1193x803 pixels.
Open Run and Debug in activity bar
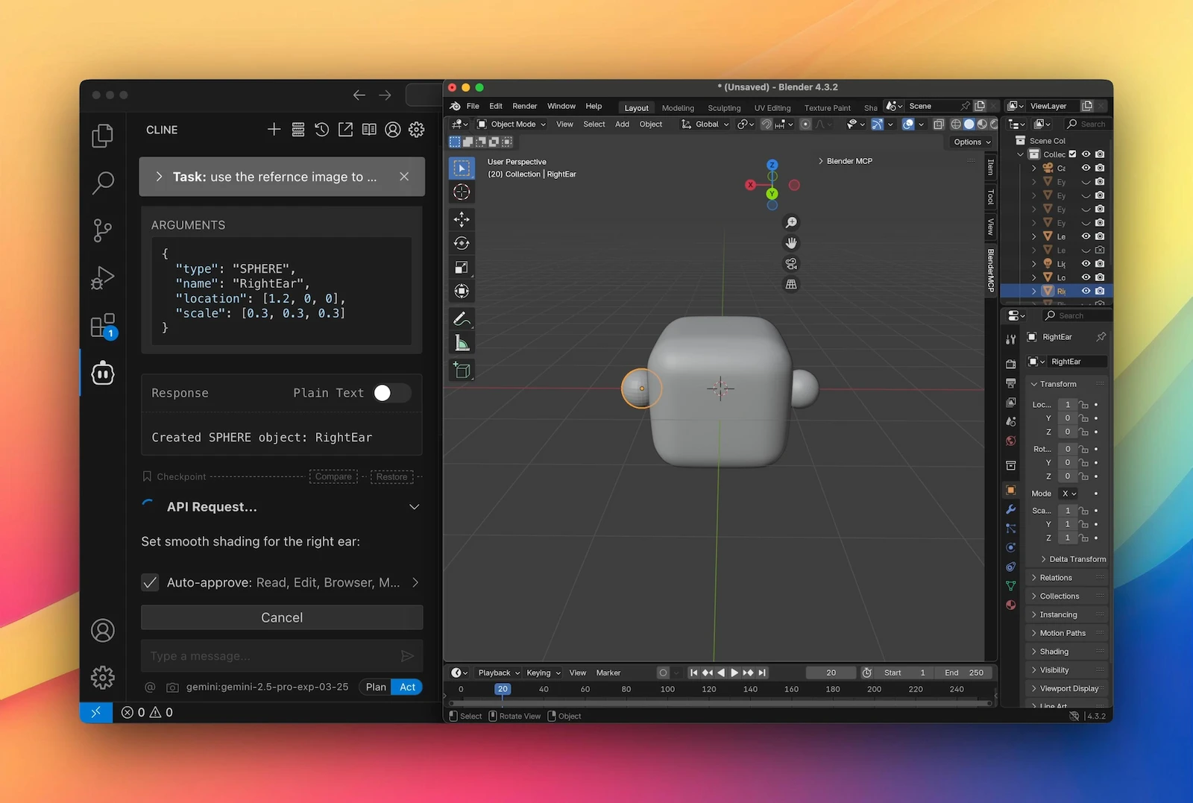(x=103, y=278)
